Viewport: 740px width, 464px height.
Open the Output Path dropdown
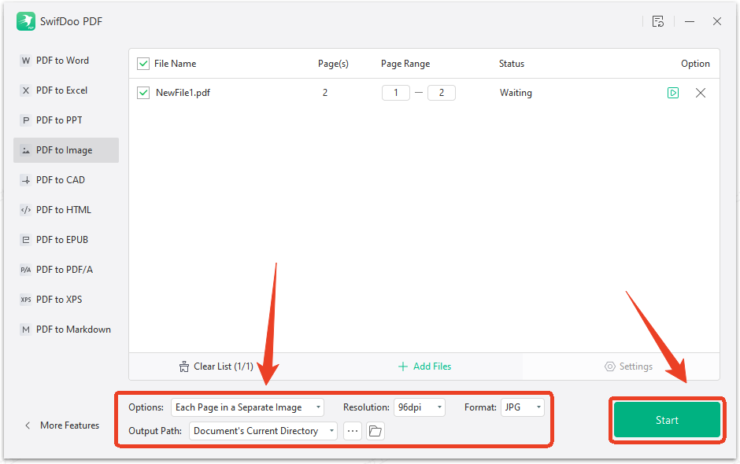(x=263, y=431)
